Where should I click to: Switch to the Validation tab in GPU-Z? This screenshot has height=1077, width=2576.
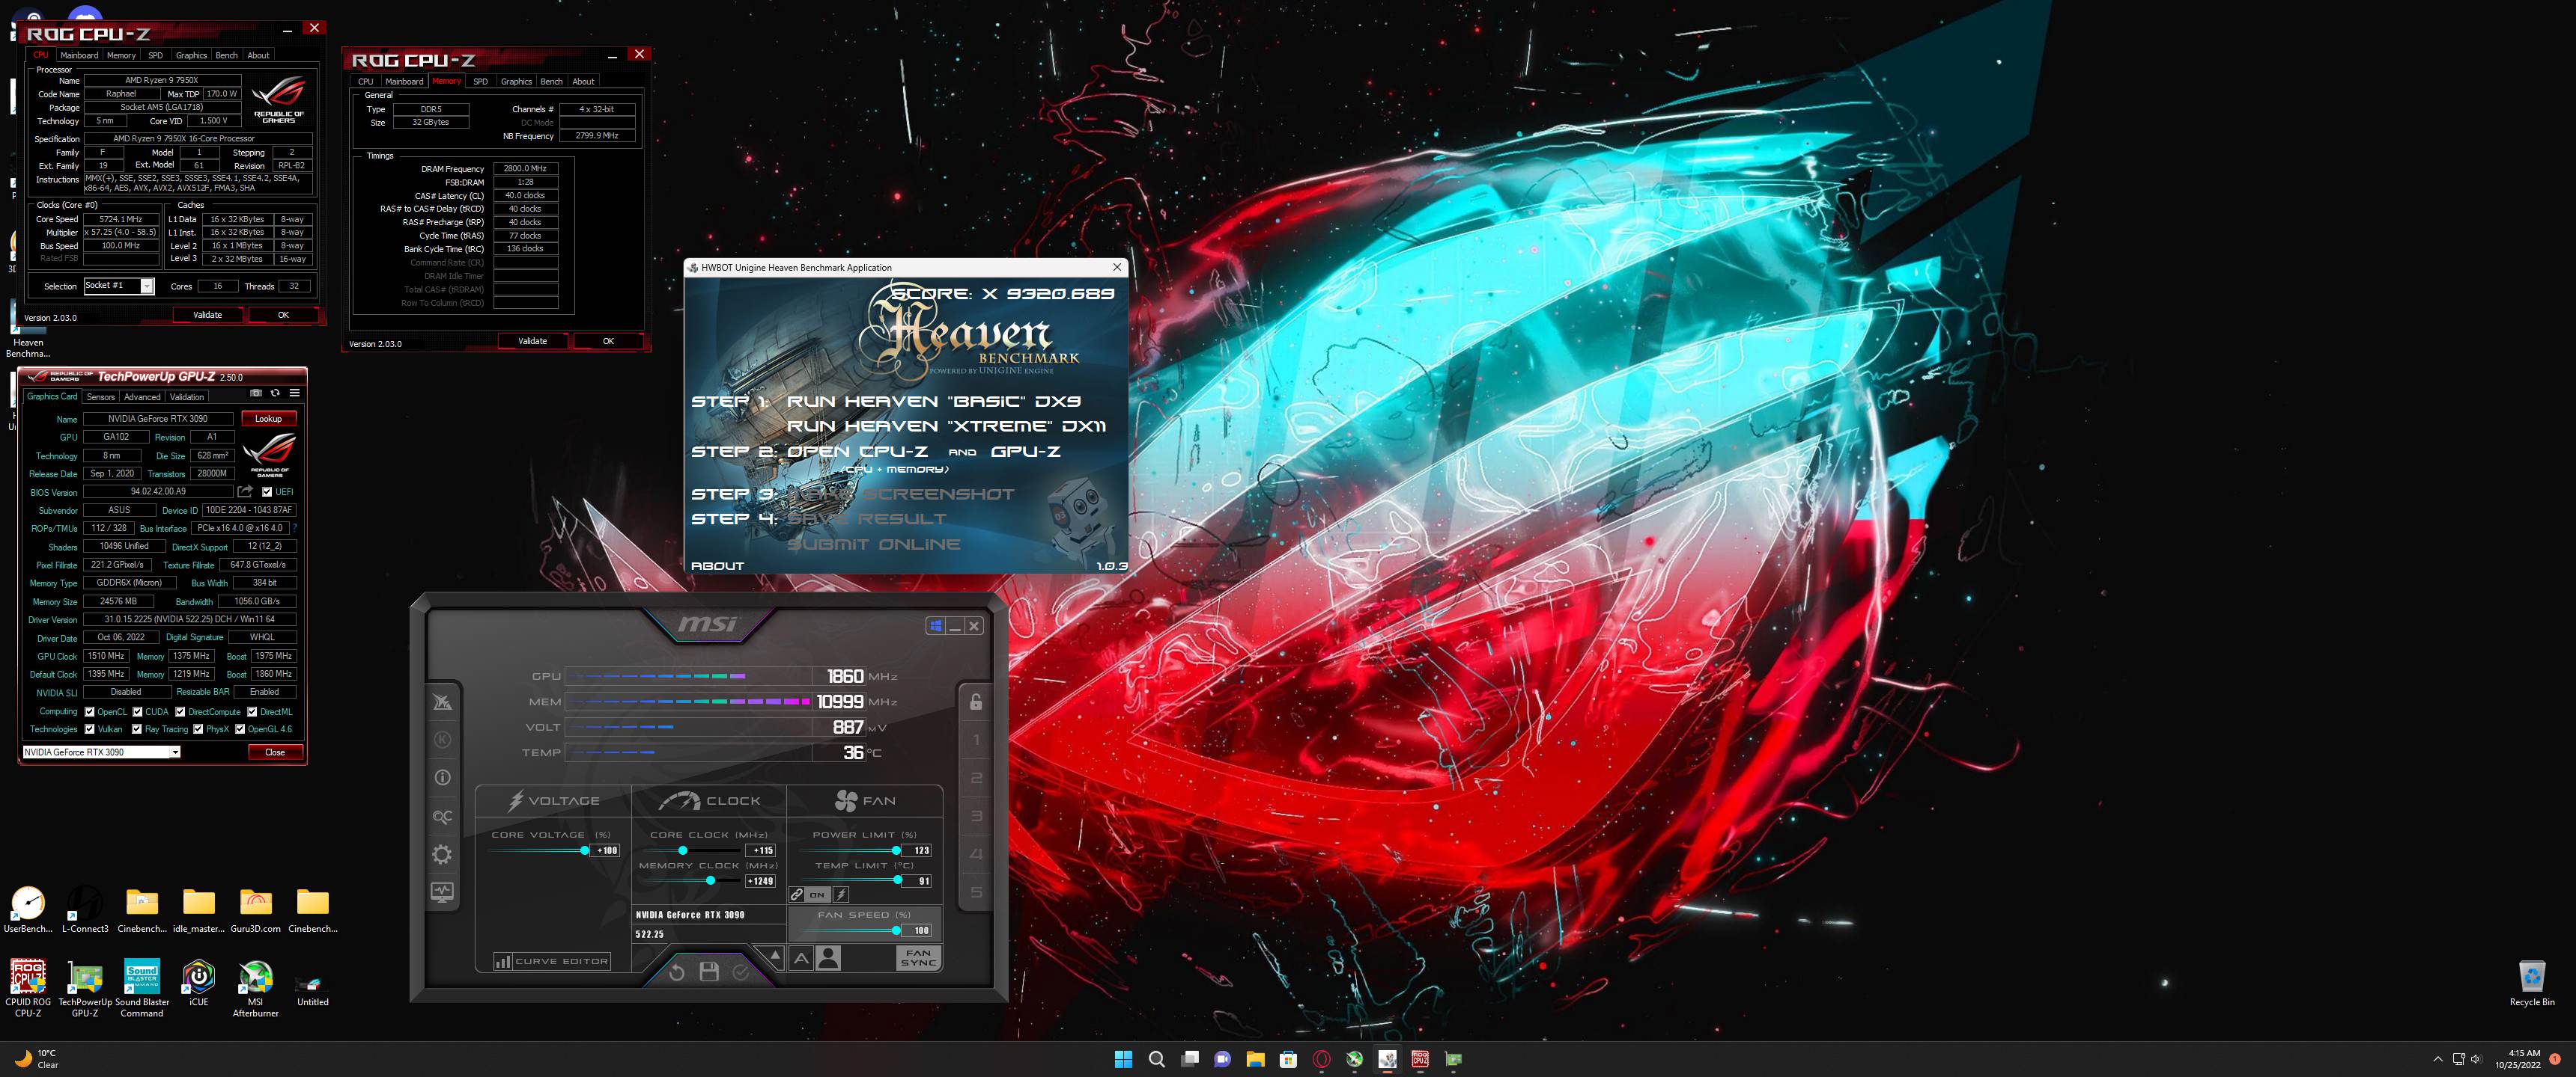187,396
